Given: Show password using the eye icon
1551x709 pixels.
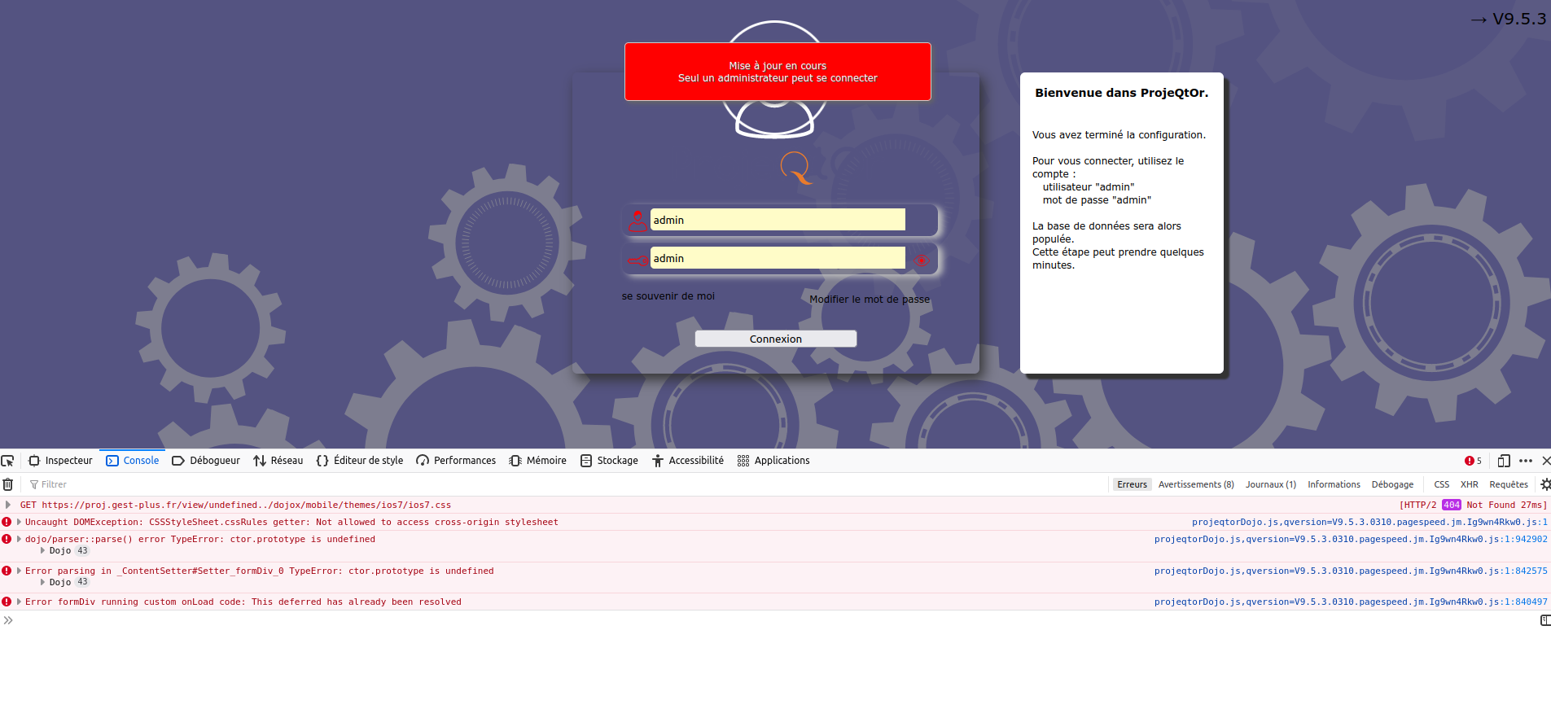Looking at the screenshot, I should point(921,260).
